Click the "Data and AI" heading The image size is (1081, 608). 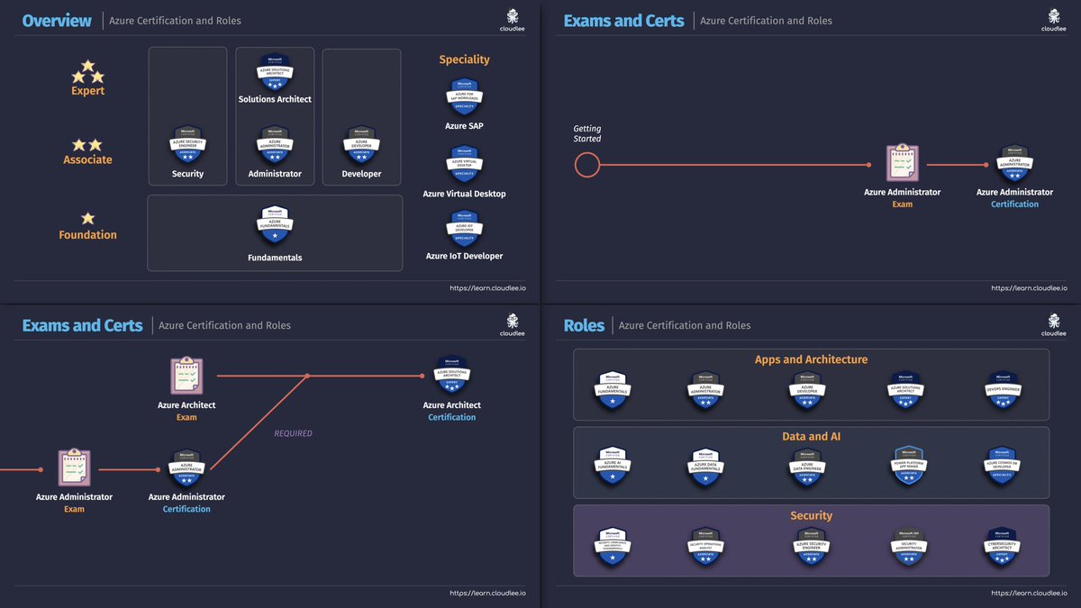[811, 437]
